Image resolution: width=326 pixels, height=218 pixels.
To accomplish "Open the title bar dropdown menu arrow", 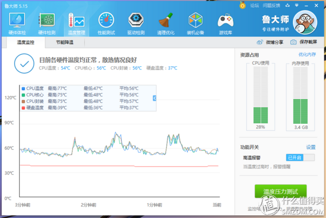I will 297,5.
